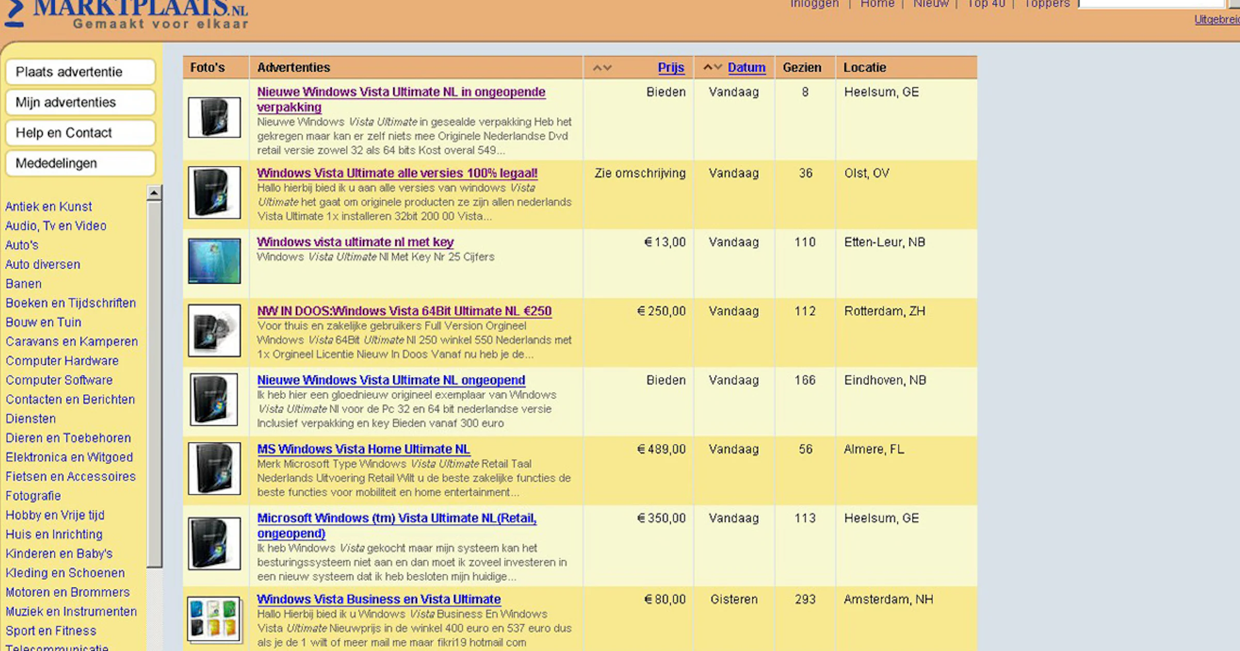Click the Marktplaats.nl logo

tap(127, 14)
